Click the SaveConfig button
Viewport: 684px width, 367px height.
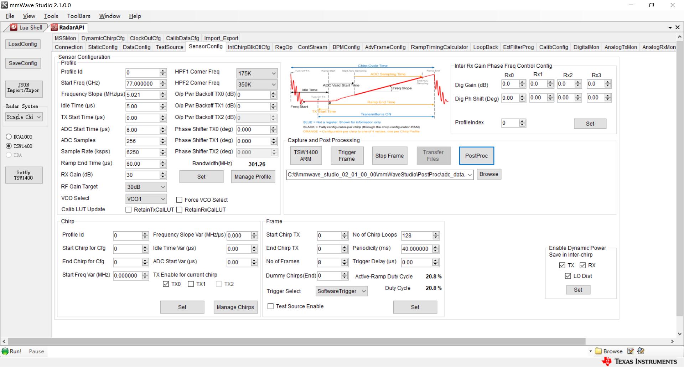coord(23,63)
